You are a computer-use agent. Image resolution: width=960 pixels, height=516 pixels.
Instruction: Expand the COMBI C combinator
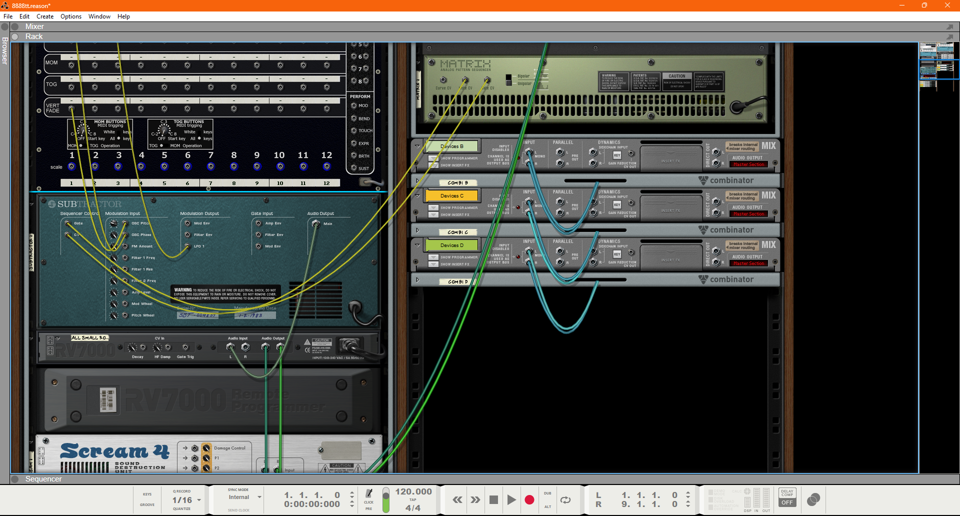click(417, 230)
